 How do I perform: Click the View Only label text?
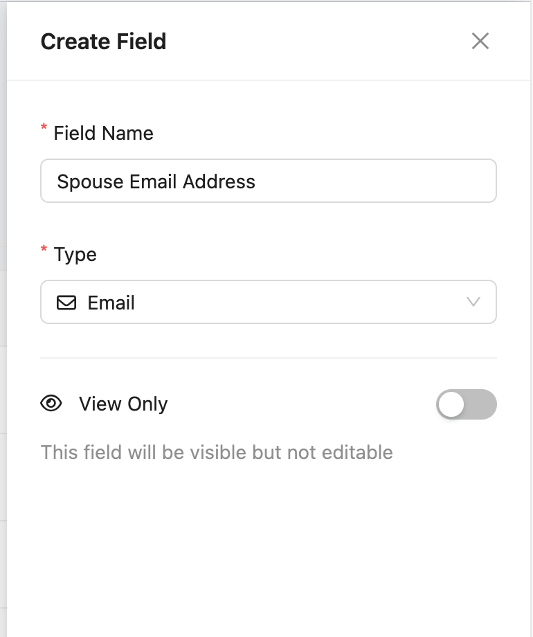(x=123, y=404)
